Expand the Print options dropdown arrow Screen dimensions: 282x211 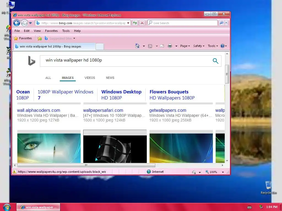[177, 46]
